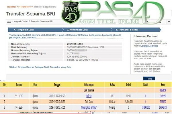Click the Last Balance label cell
Image resolution: width=172 pixels, height=114 pixels.
[89, 90]
